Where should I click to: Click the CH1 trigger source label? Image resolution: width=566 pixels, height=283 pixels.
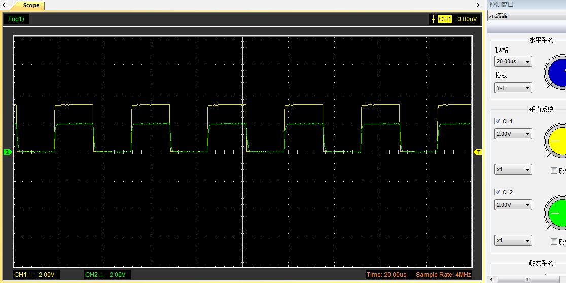[x=445, y=19]
